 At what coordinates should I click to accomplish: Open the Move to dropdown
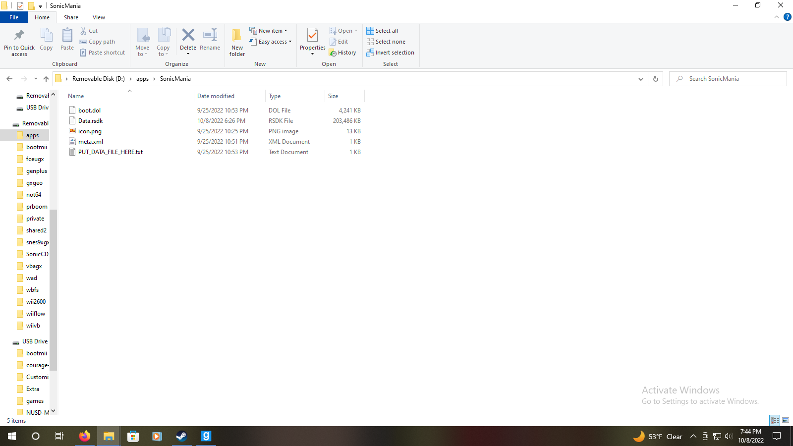[x=142, y=42]
